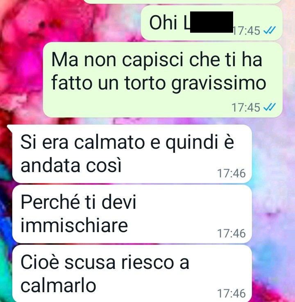Click the word 'immischiare' in the white bubble
This screenshot has width=295, height=302.
click(74, 225)
